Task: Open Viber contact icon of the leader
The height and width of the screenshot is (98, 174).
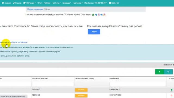Action: click(x=99, y=15)
